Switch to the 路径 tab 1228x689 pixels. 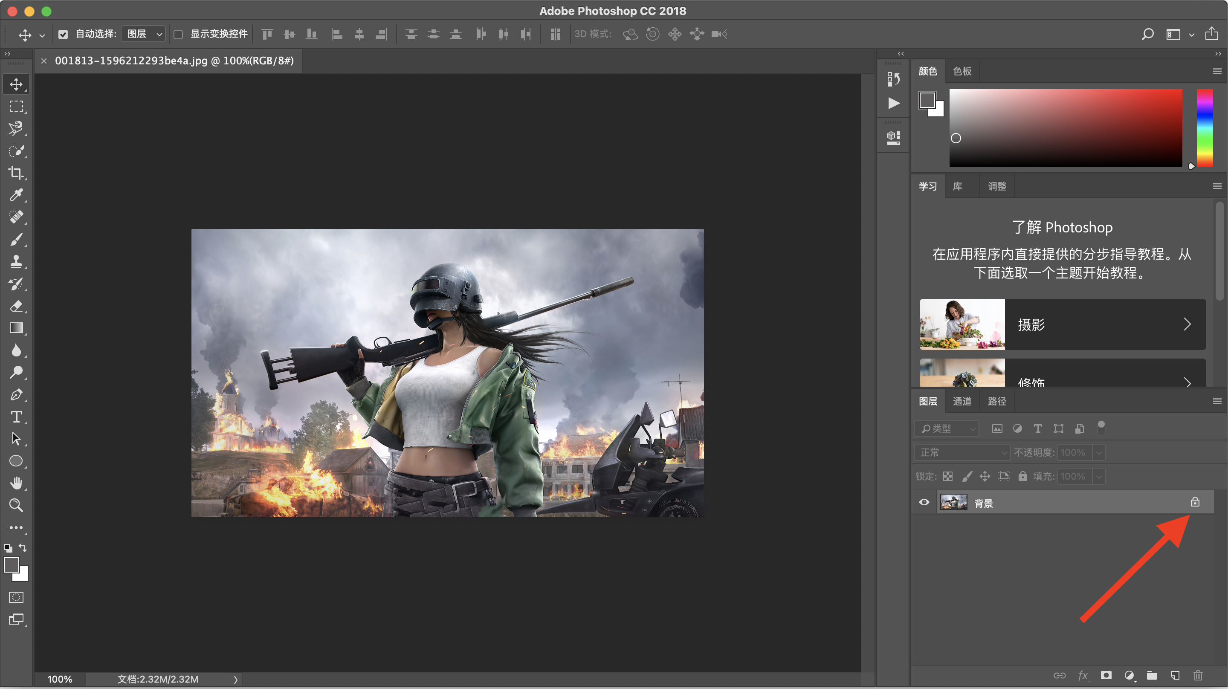[997, 401]
